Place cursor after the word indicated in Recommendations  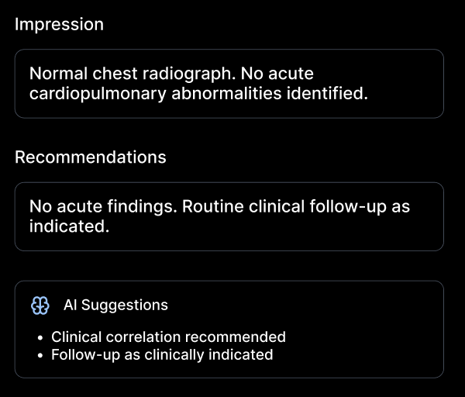click(x=108, y=226)
